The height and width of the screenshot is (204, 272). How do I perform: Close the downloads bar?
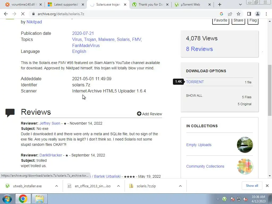click(x=267, y=186)
